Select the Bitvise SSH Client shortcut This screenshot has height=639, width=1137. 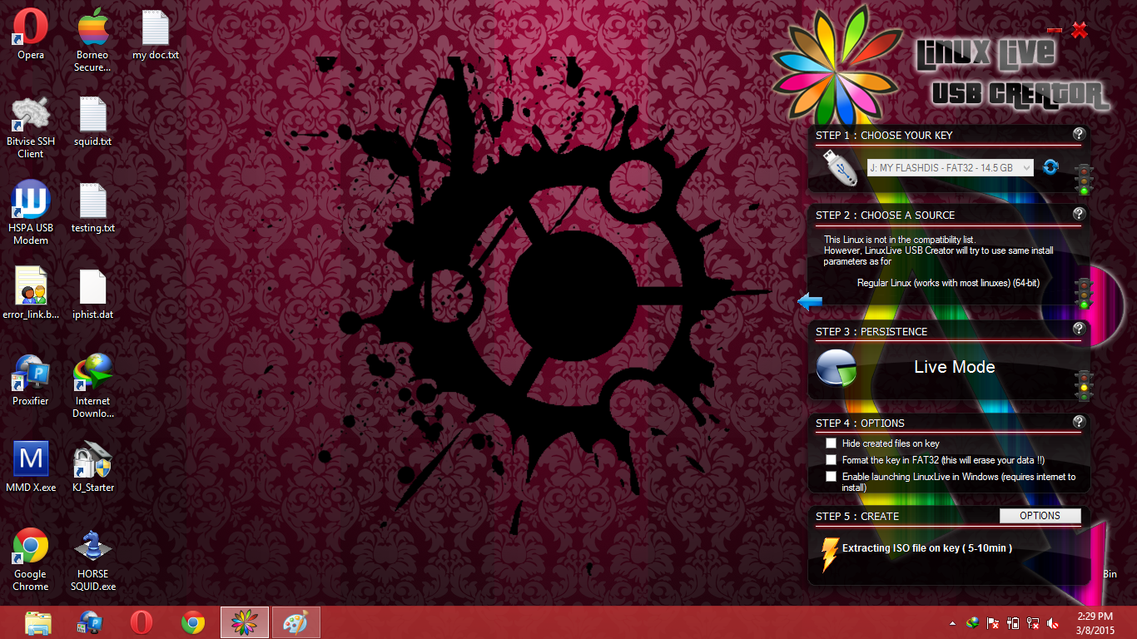point(31,127)
